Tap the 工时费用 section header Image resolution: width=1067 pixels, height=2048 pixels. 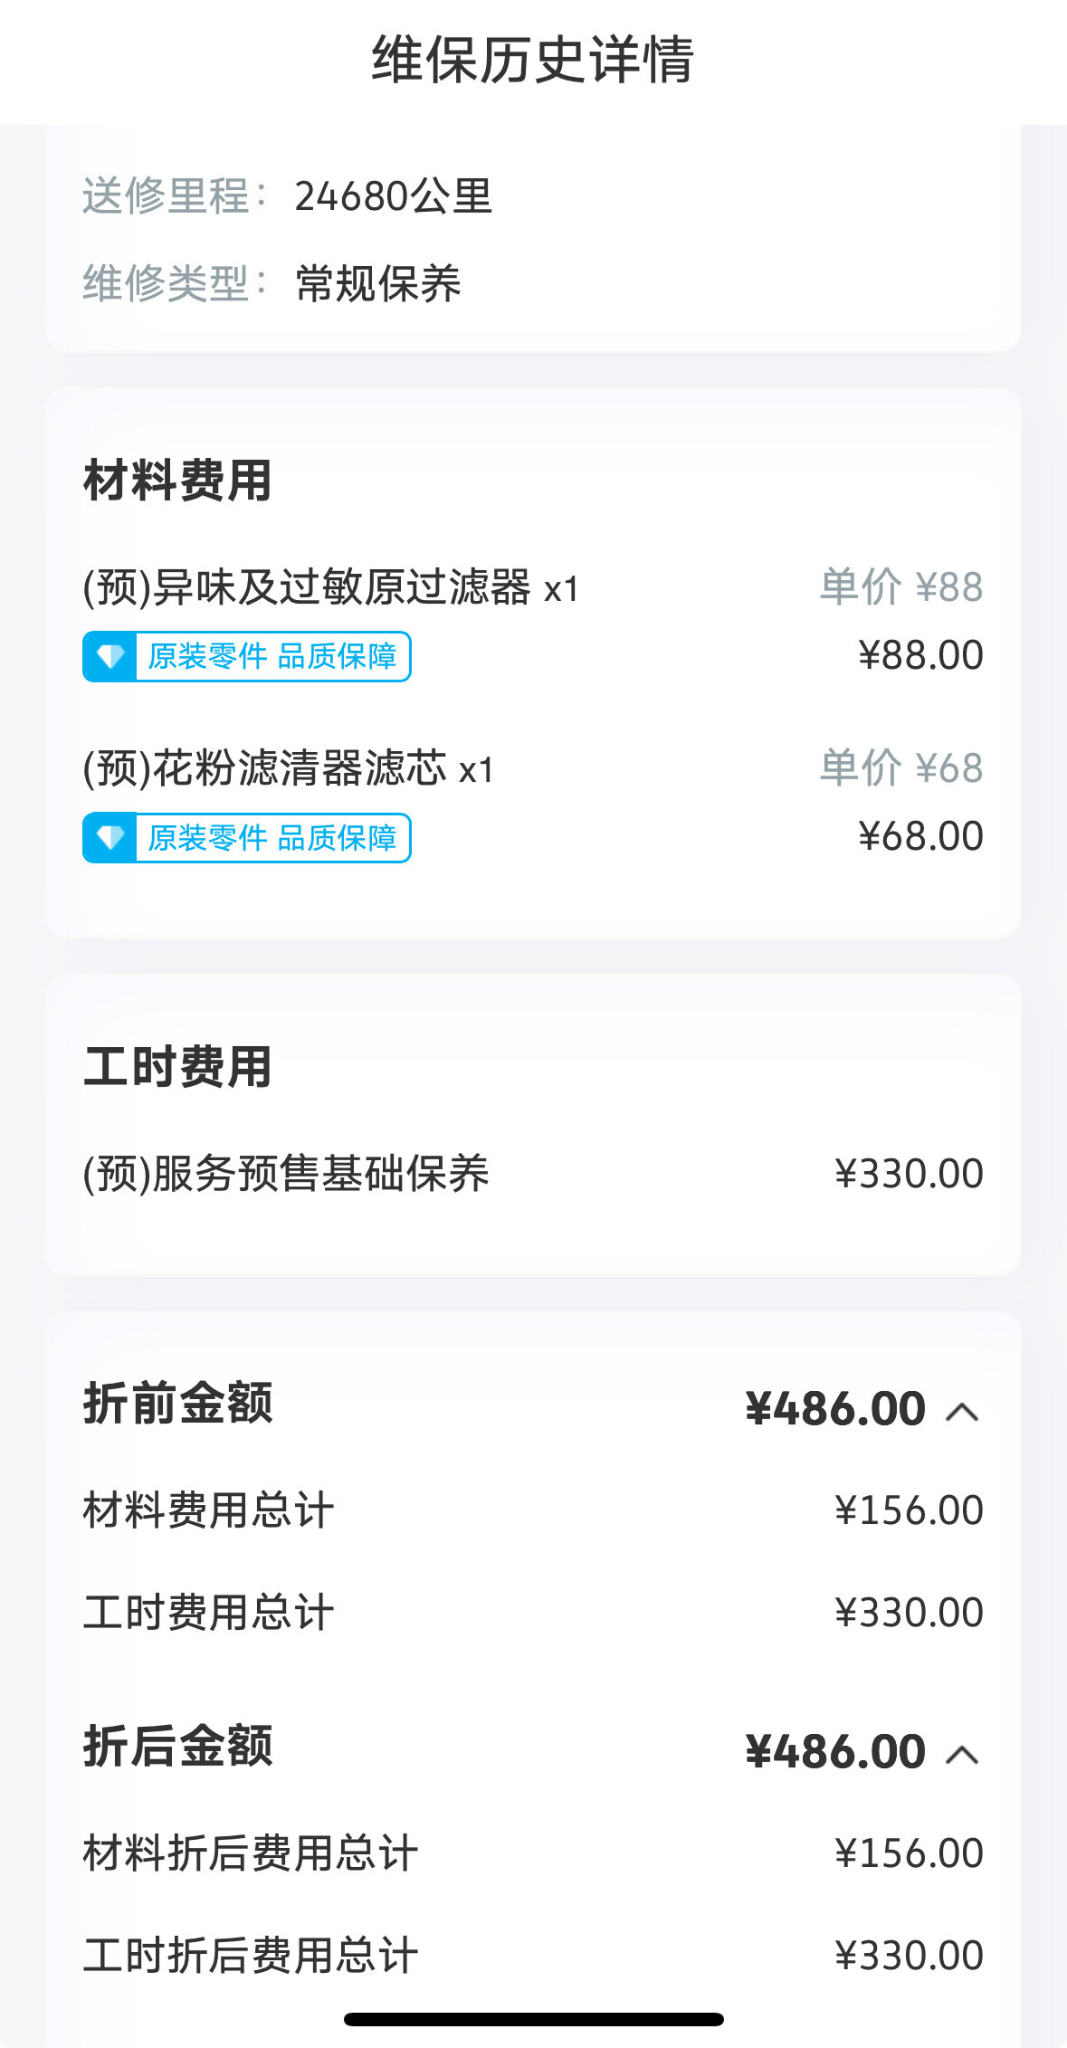click(177, 1066)
